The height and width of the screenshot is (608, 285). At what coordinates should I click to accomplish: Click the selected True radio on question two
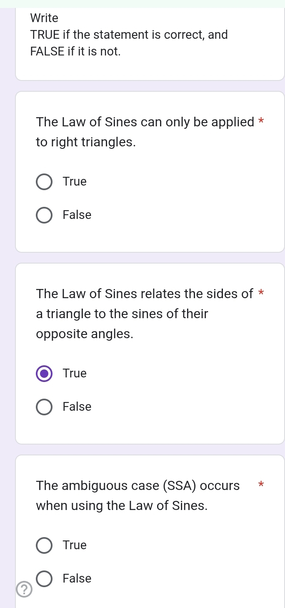(x=44, y=374)
